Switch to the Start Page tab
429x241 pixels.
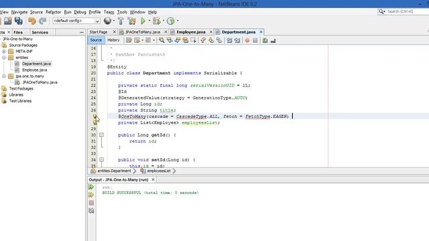[x=99, y=32]
